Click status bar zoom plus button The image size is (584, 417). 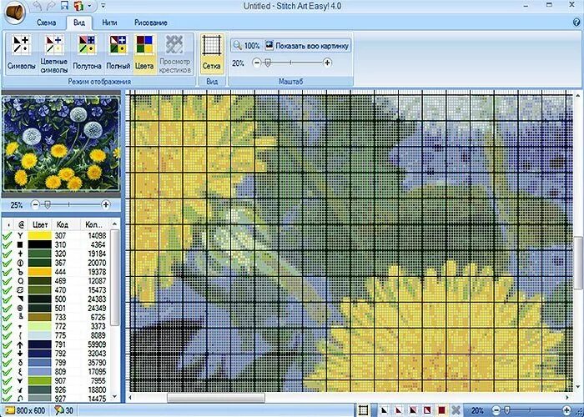tap(566, 410)
